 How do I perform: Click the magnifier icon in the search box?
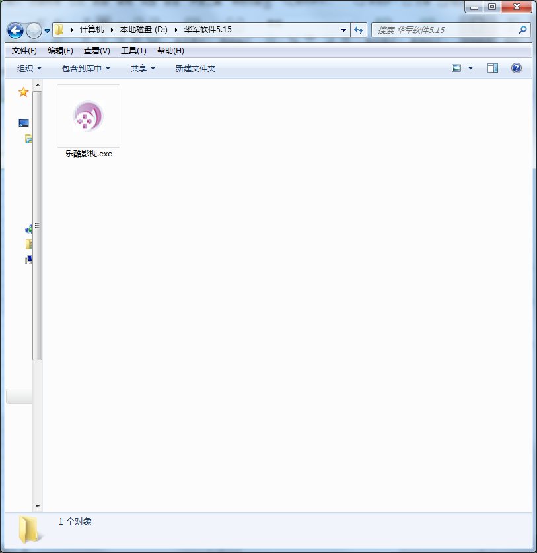pyautogui.click(x=522, y=30)
